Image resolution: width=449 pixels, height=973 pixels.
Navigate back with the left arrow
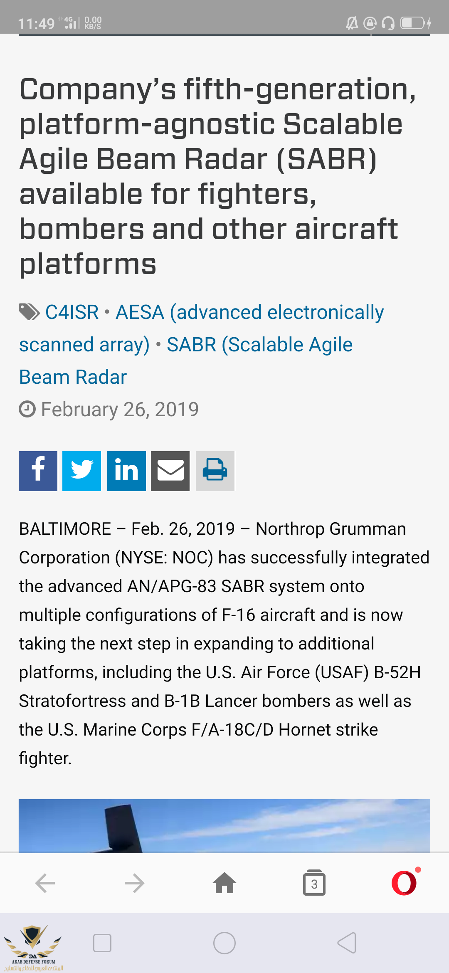[x=45, y=883]
